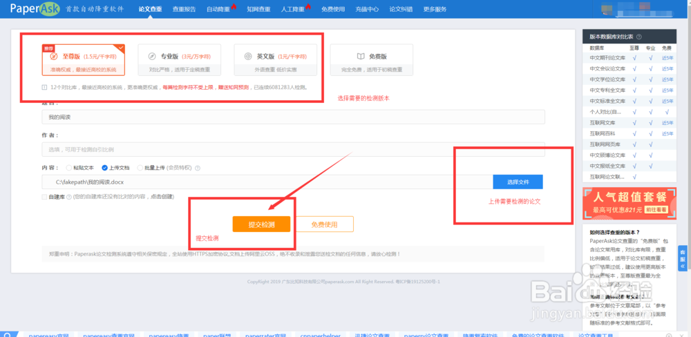Go to 人工降重 in navigation
691x337 pixels.
pyautogui.click(x=292, y=9)
